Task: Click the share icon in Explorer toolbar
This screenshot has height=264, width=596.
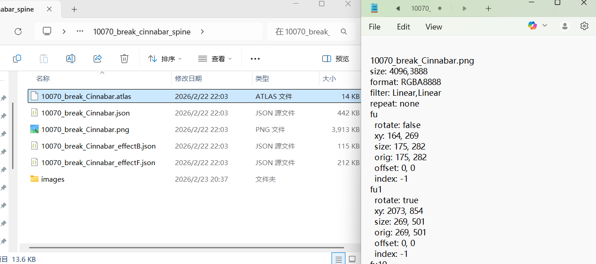Action: [98, 59]
